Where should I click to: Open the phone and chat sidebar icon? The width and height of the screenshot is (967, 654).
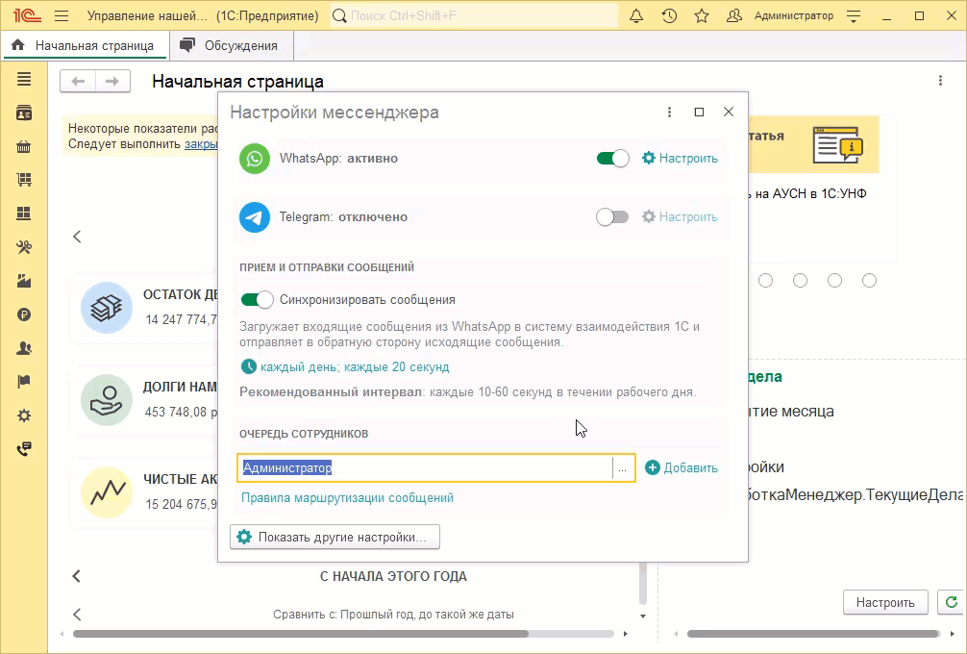tap(24, 449)
